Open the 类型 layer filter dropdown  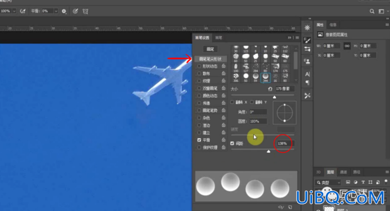328,182
